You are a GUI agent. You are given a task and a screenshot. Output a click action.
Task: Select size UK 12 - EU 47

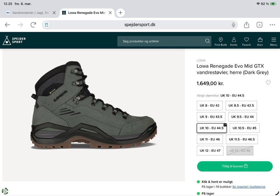(x=210, y=150)
